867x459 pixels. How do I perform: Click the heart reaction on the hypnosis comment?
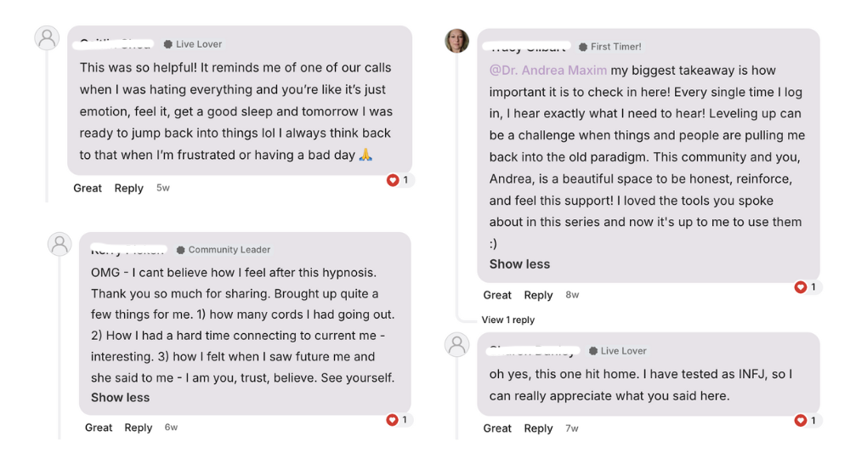(x=392, y=420)
